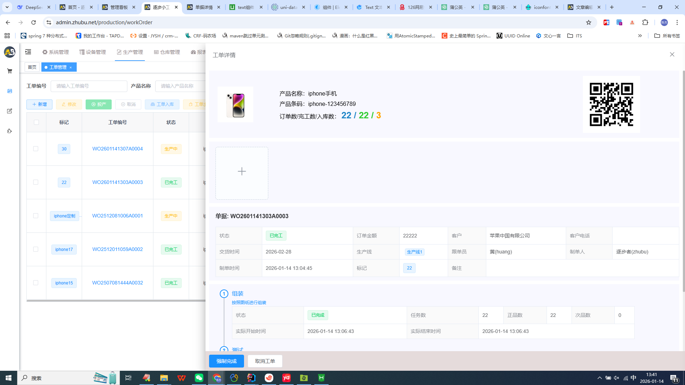Select the checkbox for work order WO2601141307A0004
The width and height of the screenshot is (685, 385).
tap(36, 149)
